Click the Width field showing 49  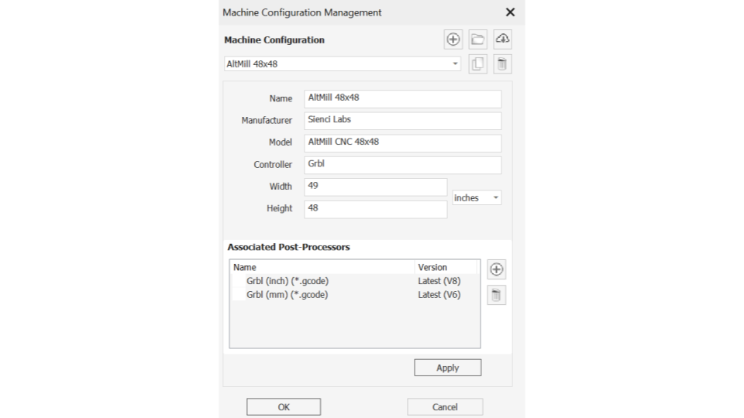click(x=375, y=187)
